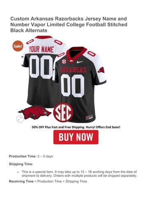The image size is (152, 197).
Task: Click the Shipping Time heading
Action: point(21,164)
